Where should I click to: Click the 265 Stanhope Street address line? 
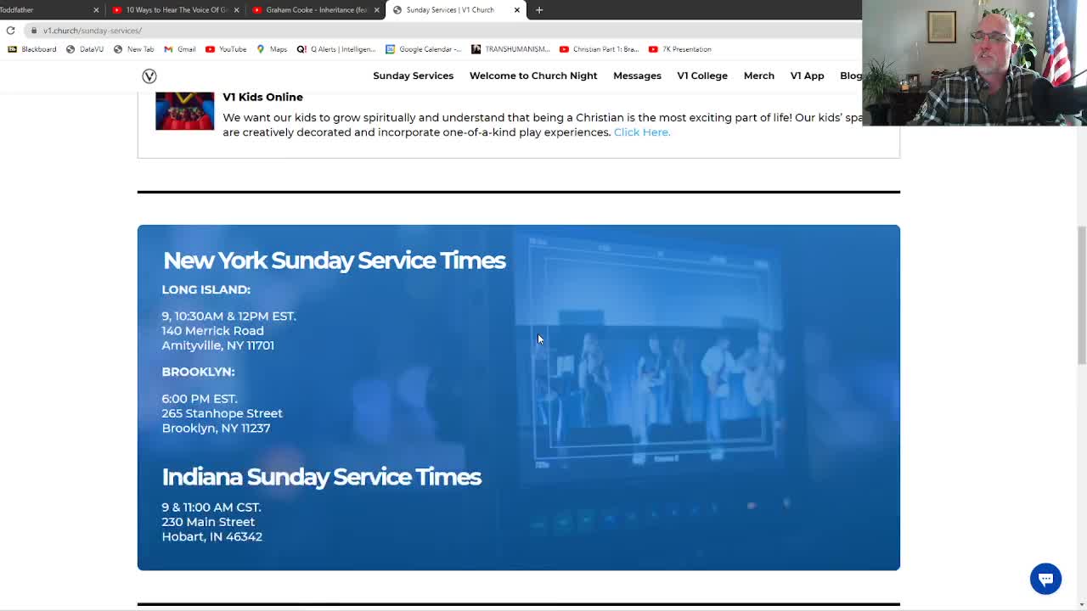pyautogui.click(x=222, y=413)
